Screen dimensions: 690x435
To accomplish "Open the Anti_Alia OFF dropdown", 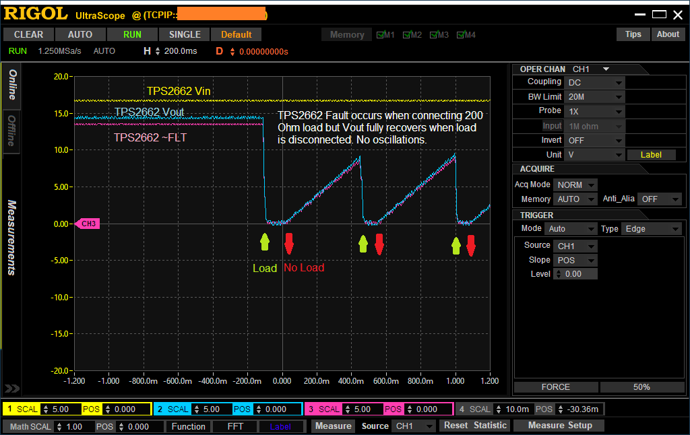I will [x=660, y=199].
